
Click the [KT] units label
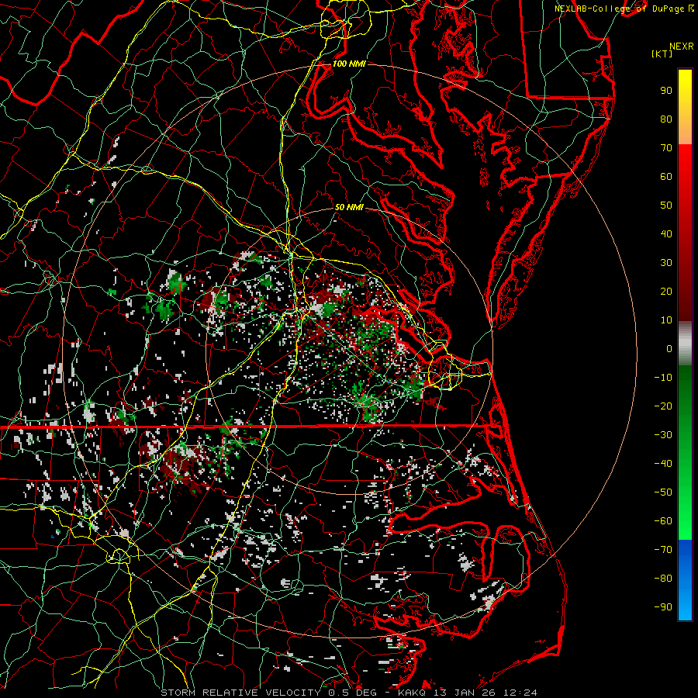click(x=662, y=54)
